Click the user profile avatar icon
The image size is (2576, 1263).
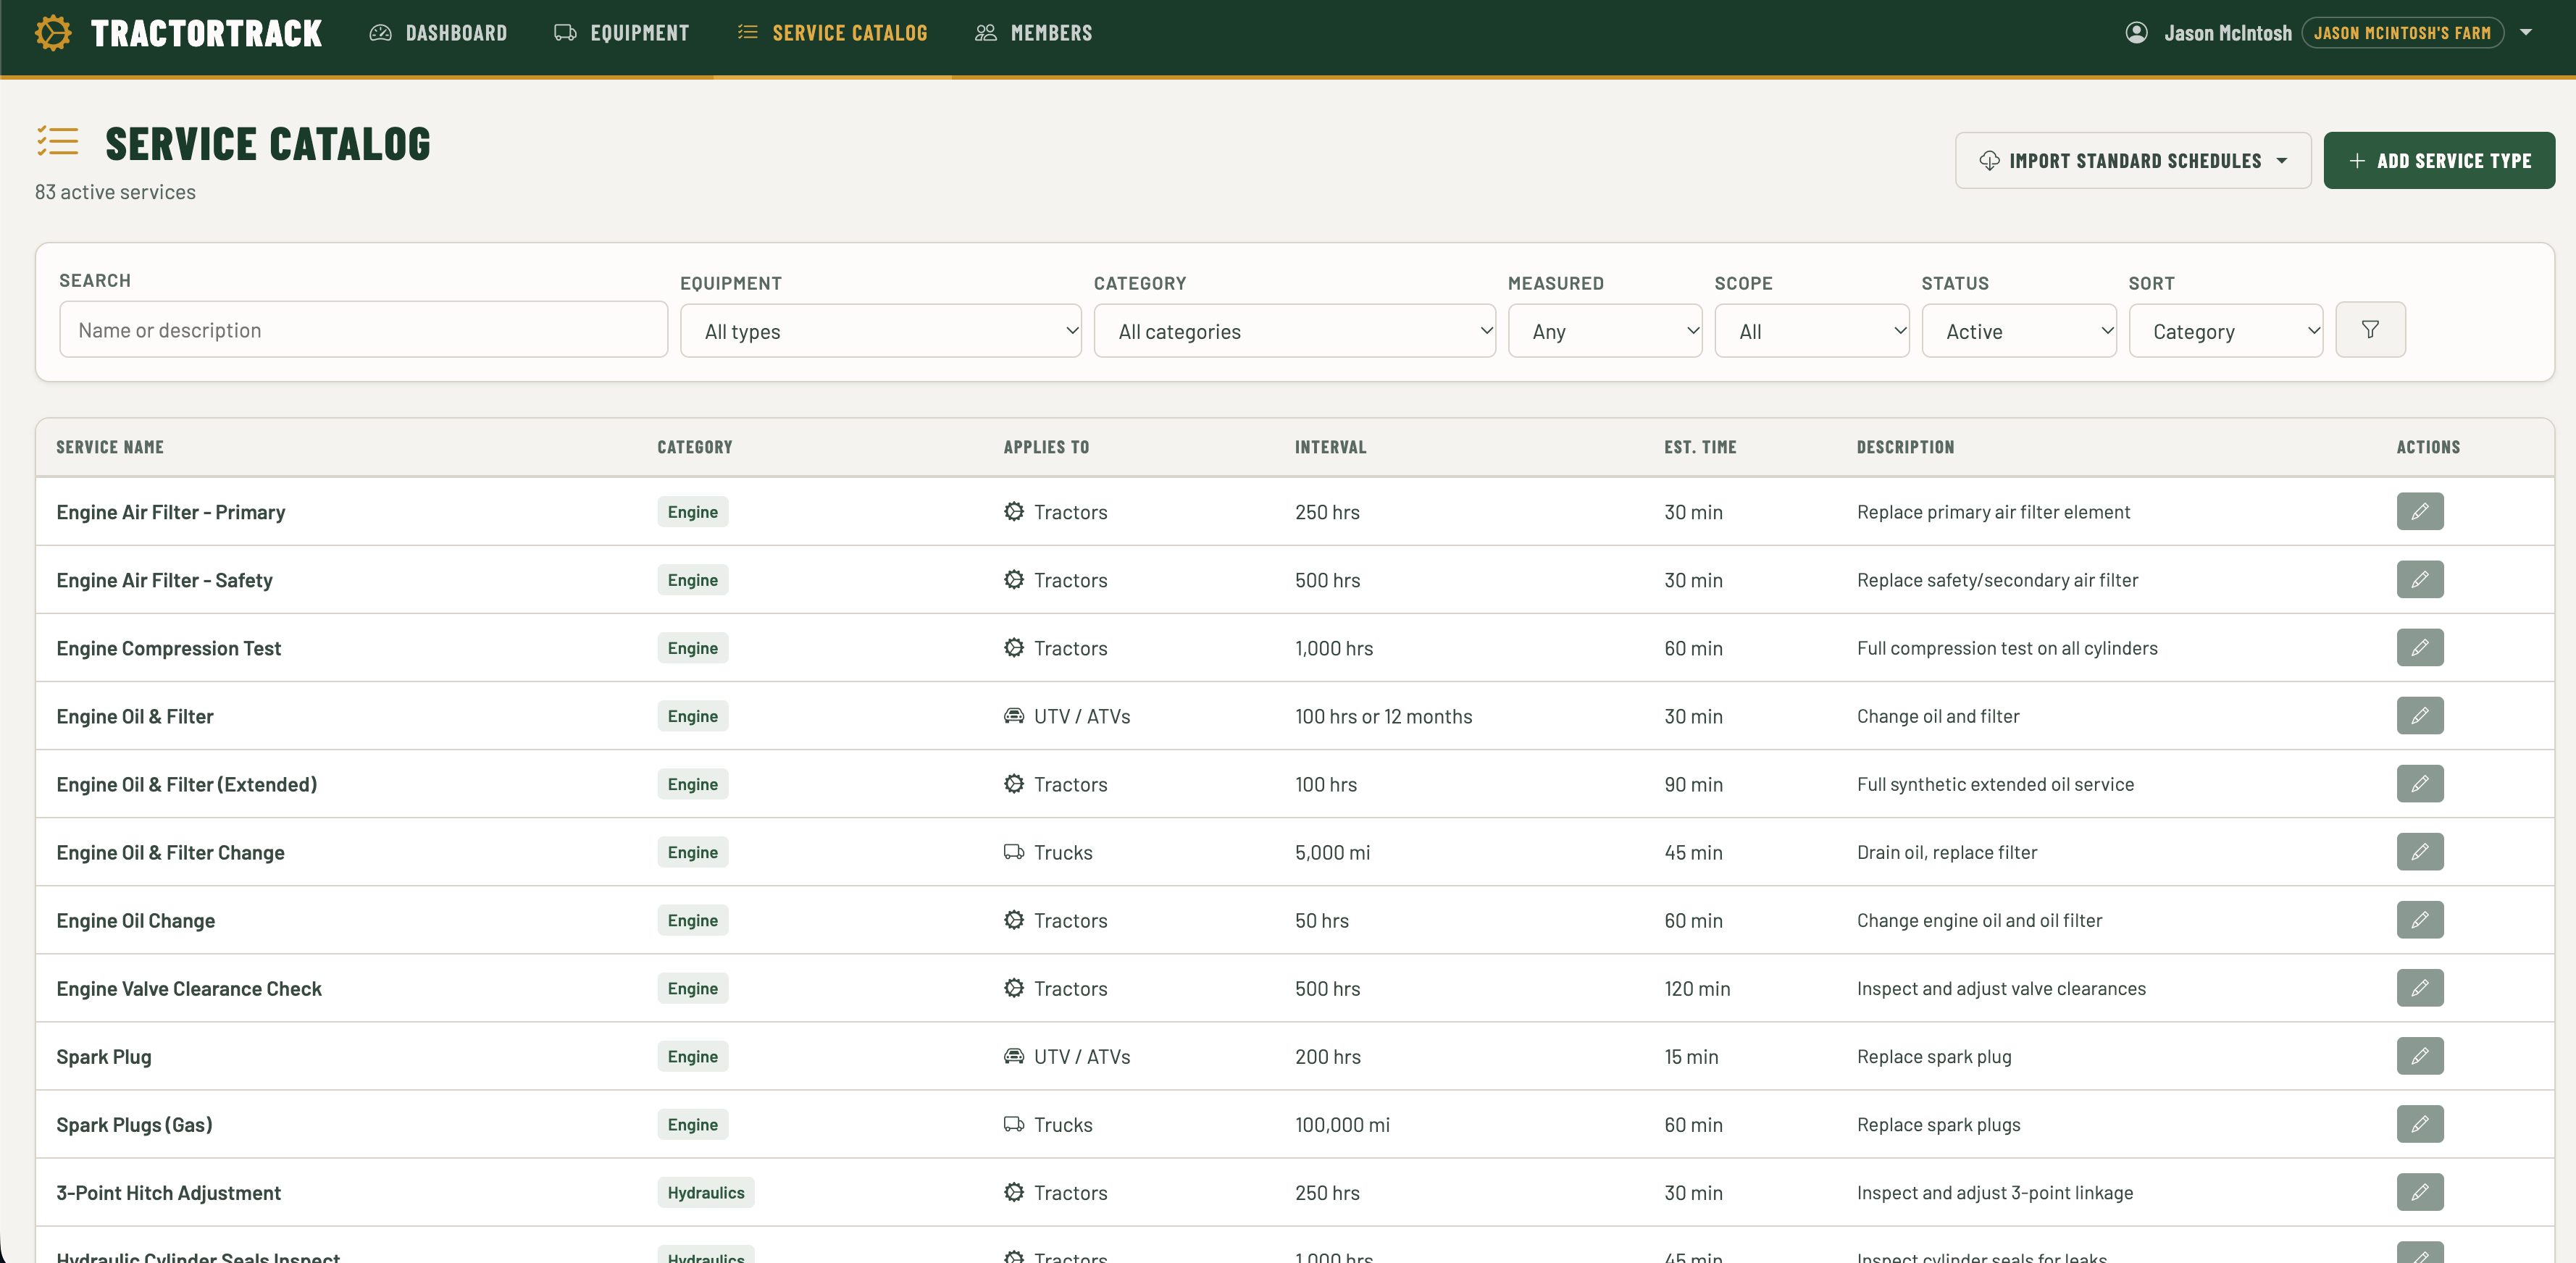[x=2136, y=33]
